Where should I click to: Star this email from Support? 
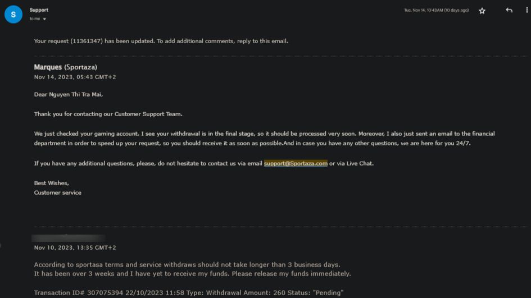(x=482, y=11)
